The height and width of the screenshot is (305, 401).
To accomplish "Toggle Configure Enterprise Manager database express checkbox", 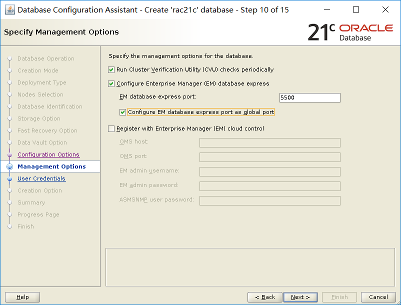I will tap(111, 84).
